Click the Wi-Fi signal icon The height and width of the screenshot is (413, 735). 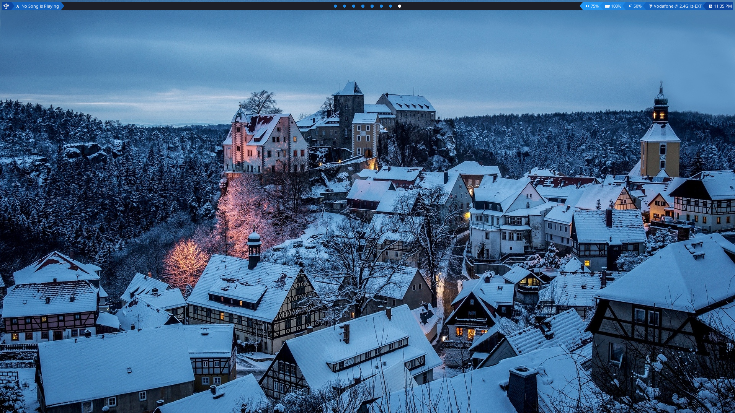[x=650, y=6]
